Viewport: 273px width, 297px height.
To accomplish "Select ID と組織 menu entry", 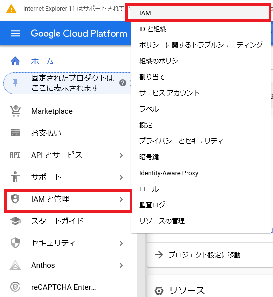I will [201, 29].
